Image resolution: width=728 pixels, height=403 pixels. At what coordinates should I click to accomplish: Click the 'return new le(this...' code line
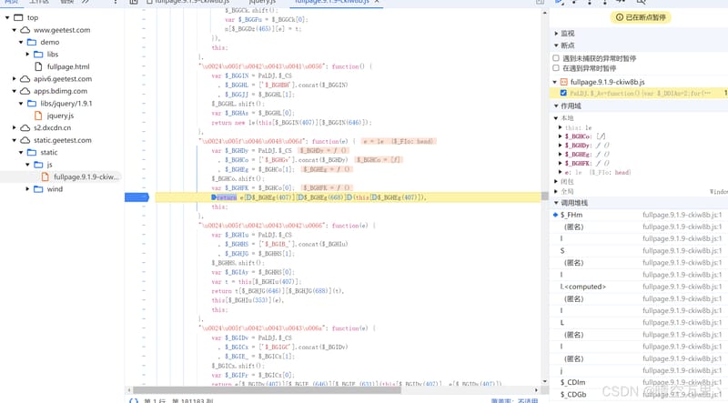click(291, 123)
